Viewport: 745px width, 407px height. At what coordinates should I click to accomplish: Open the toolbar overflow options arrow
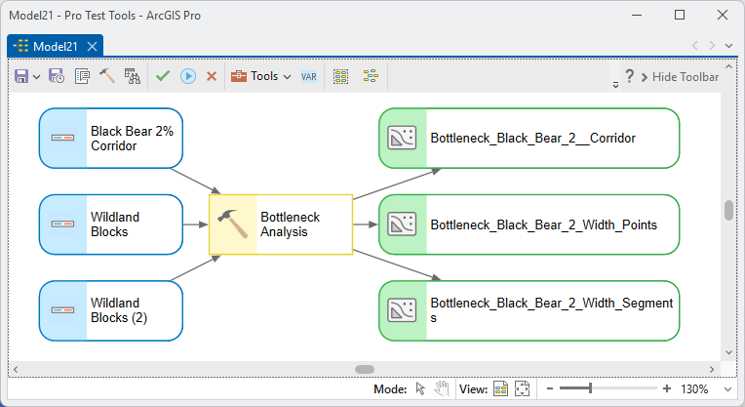615,85
